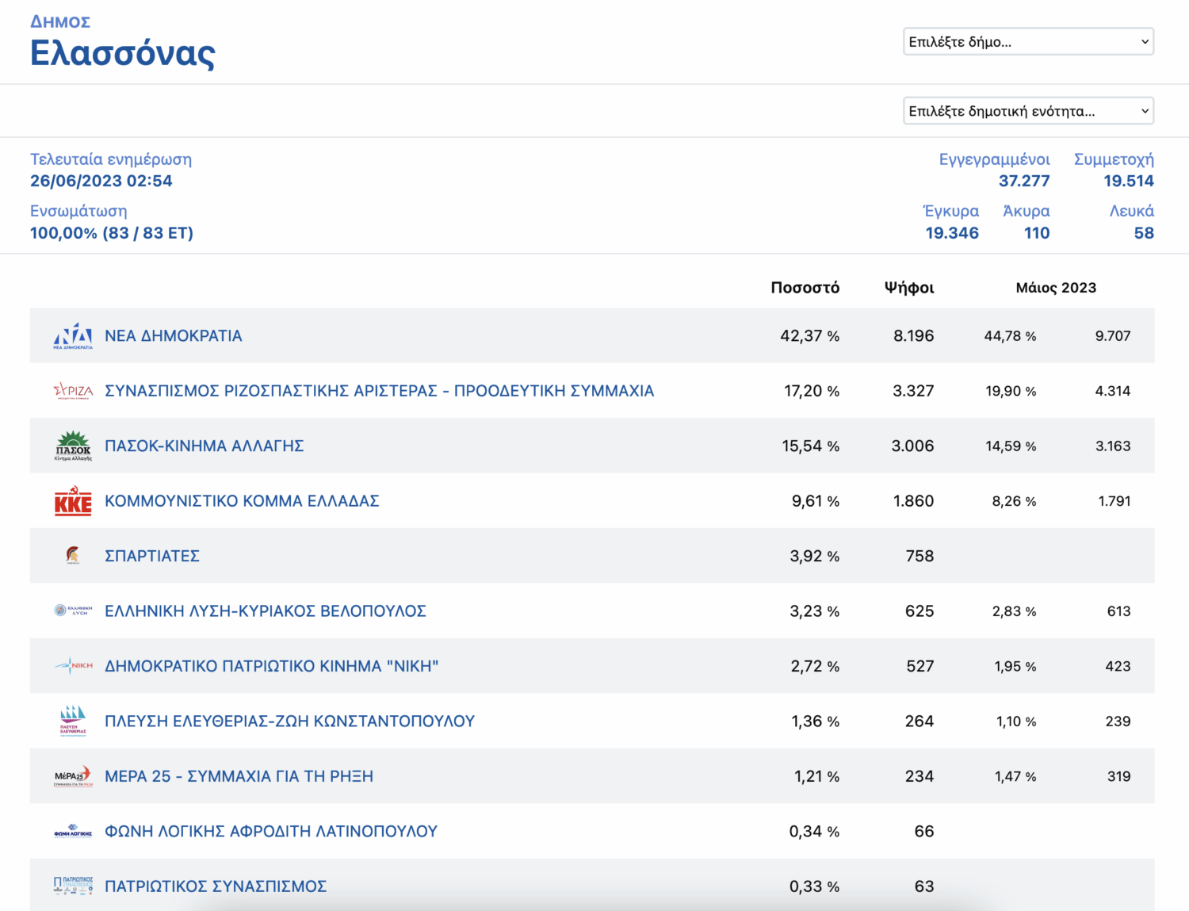Open ΜΕΡΑ 25 - ΣΥΜΜΑΧΙΑ ΓΙΑ ΤΗ ΡΗΞΗ link
Screen dimensions: 1189x911
[x=239, y=776]
